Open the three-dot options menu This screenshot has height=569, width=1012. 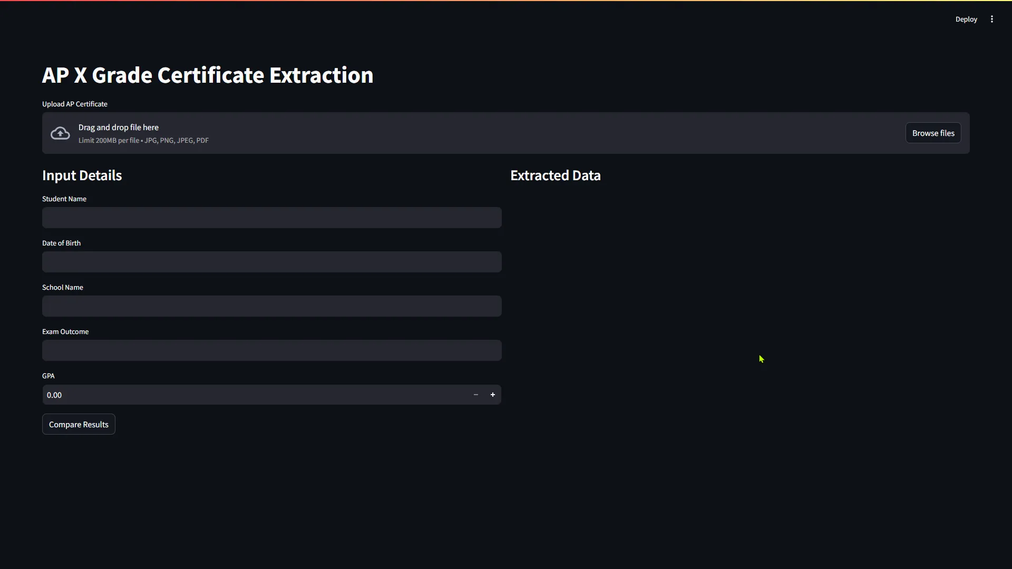coord(992,19)
